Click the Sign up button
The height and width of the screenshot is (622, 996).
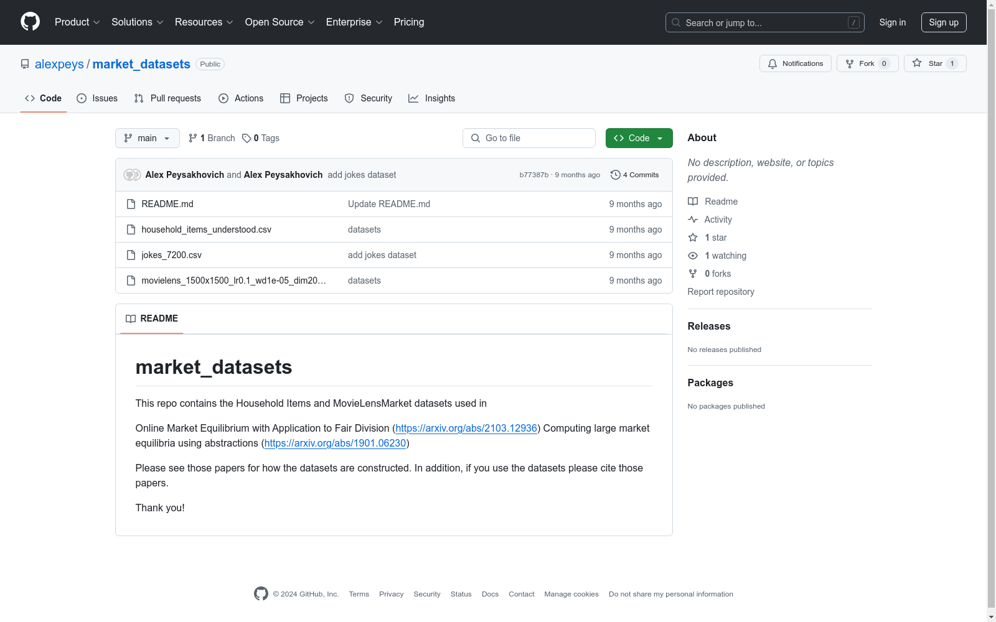tap(944, 22)
